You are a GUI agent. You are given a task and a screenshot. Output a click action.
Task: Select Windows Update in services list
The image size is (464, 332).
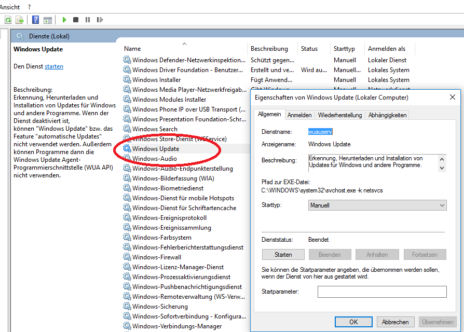pyautogui.click(x=156, y=149)
